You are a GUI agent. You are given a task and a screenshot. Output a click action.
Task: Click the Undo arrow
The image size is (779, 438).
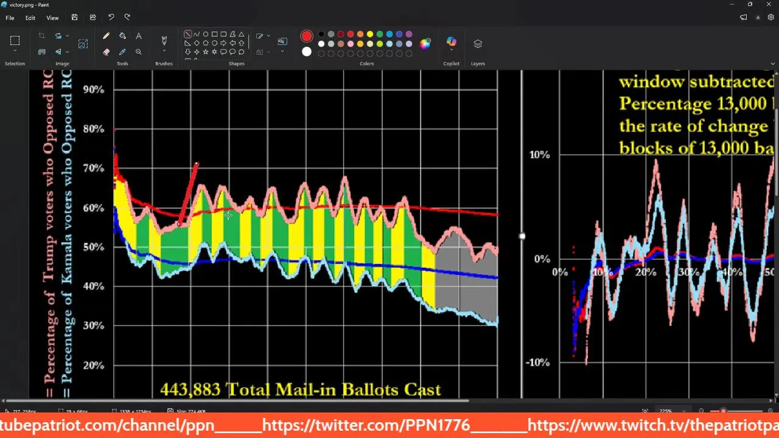(111, 17)
